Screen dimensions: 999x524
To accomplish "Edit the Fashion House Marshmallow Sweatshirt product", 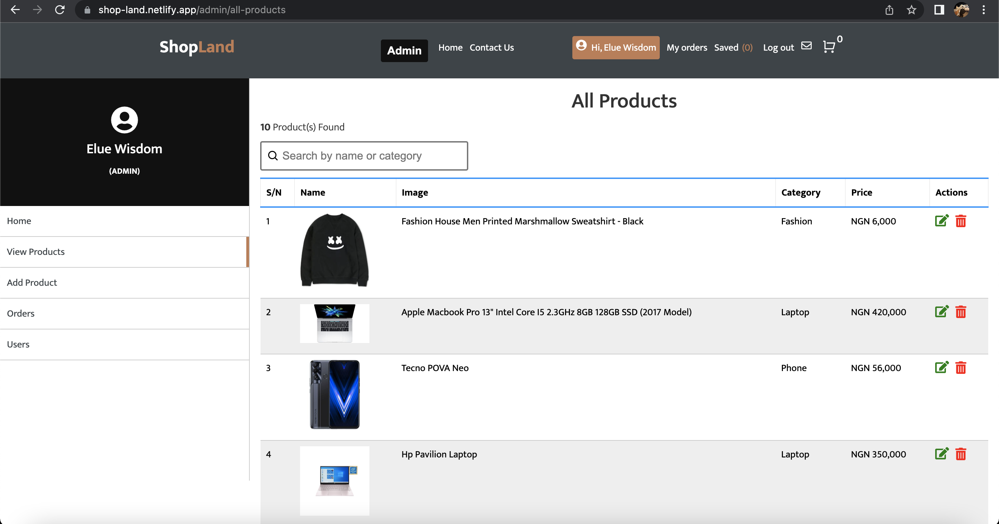I will pos(942,221).
